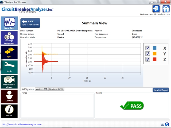
Task: Uncheck the Z axis checkbox
Action: tap(148, 59)
